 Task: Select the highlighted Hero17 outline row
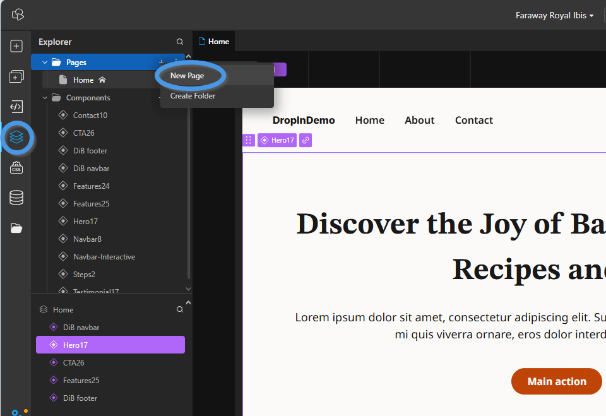tap(110, 345)
